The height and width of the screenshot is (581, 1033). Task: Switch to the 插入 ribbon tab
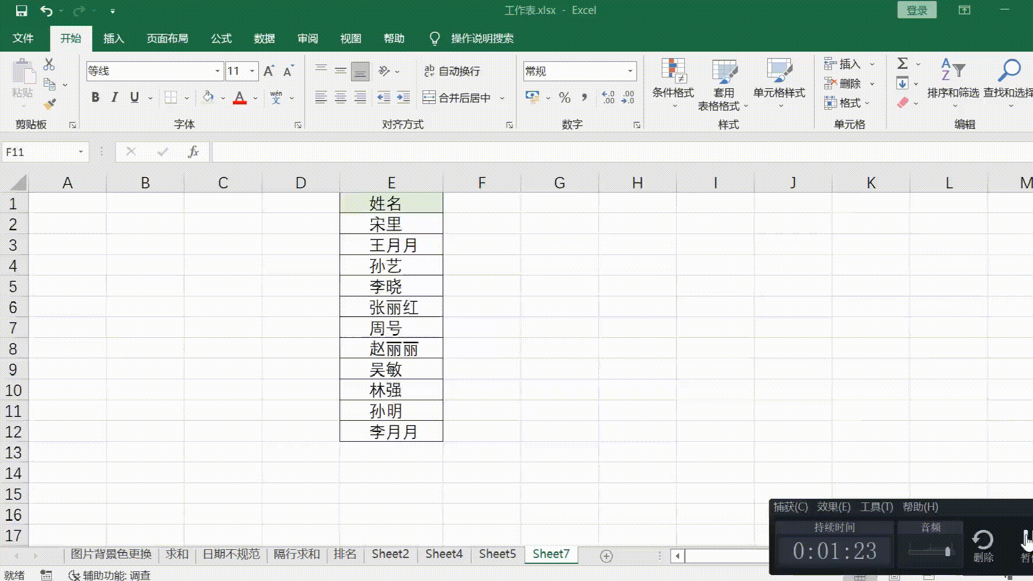[114, 39]
